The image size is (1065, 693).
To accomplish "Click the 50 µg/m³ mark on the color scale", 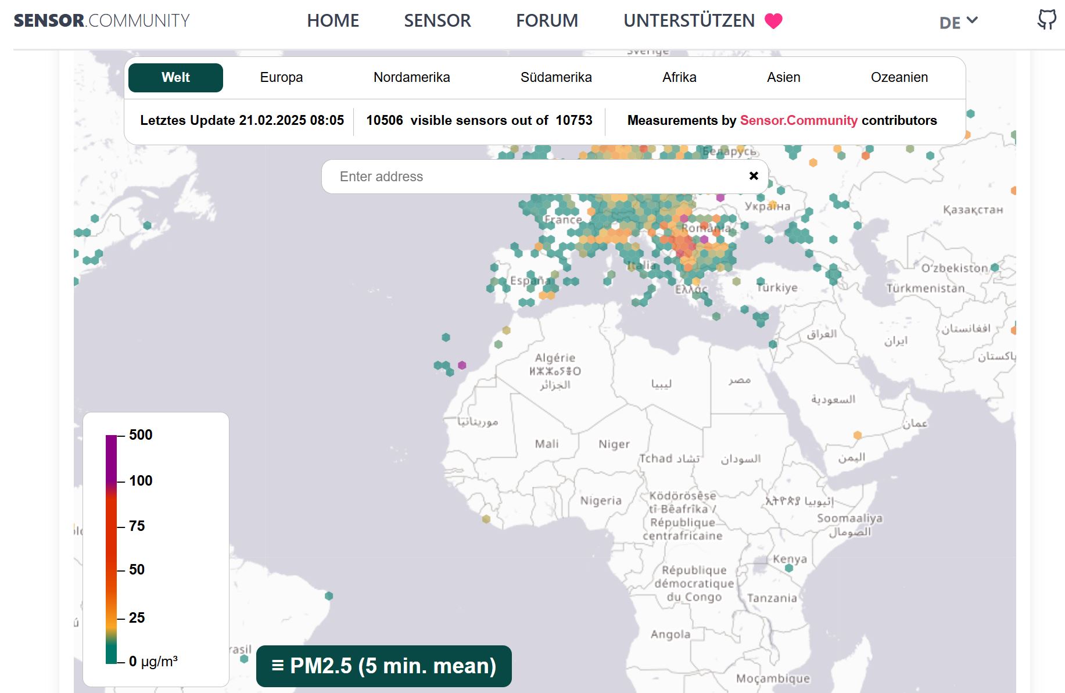I will point(136,570).
